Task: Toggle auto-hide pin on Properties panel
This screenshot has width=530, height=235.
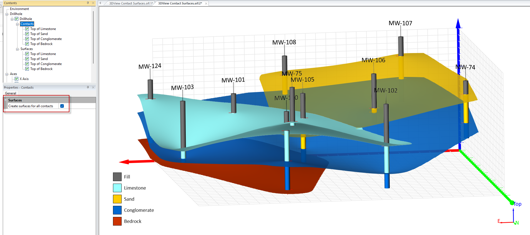Action: click(88, 87)
